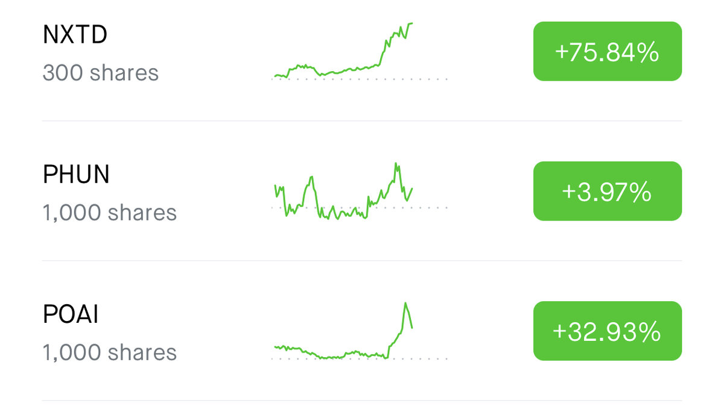
Task: Click "1,000 shares" under PHUN
Action: tap(110, 213)
